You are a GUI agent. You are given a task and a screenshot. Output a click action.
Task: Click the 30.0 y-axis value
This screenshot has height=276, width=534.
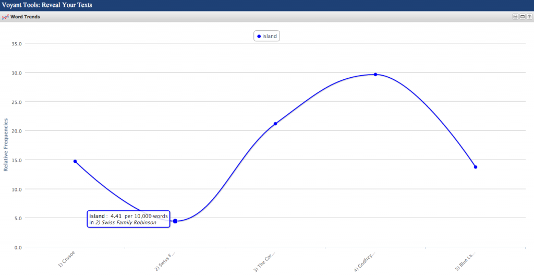click(x=16, y=73)
